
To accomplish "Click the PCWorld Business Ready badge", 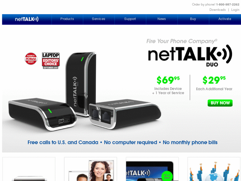I will pos(31,59).
